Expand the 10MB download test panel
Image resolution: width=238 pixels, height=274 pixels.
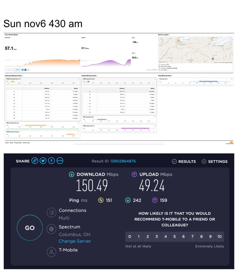click(78, 132)
